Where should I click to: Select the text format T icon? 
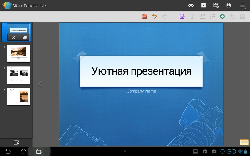coord(192,17)
